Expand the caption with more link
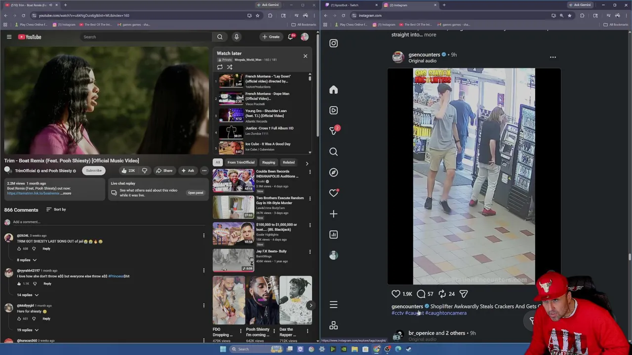The height and width of the screenshot is (355, 632). click(430, 35)
